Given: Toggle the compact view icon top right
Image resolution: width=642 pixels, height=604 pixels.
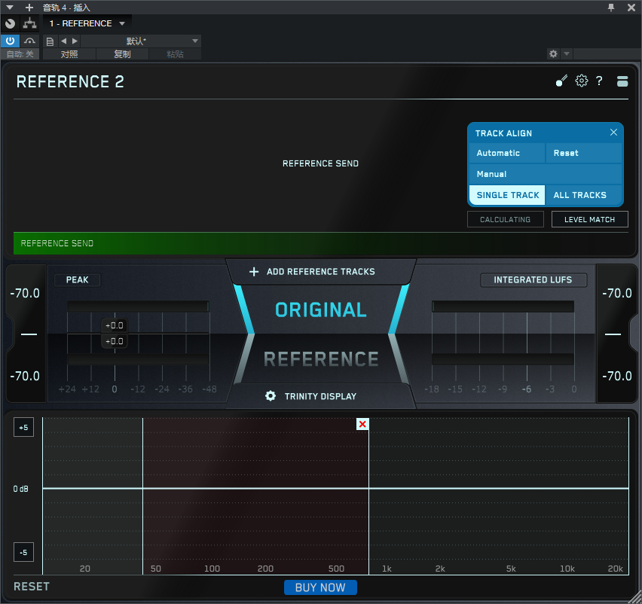Looking at the screenshot, I should tap(622, 81).
